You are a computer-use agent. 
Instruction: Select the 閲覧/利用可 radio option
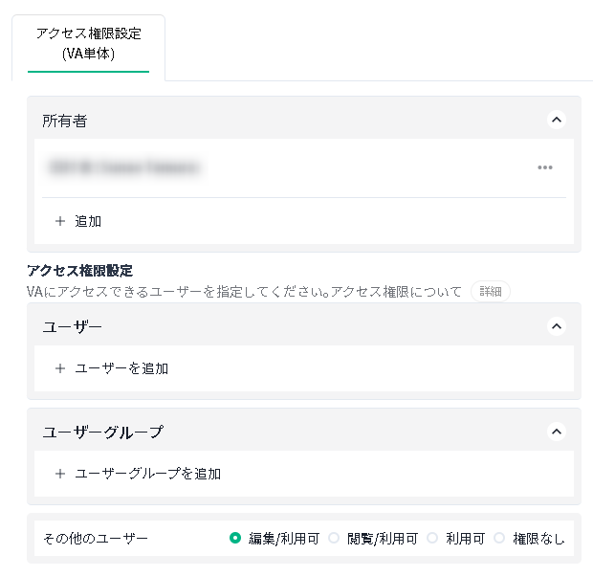click(x=334, y=538)
